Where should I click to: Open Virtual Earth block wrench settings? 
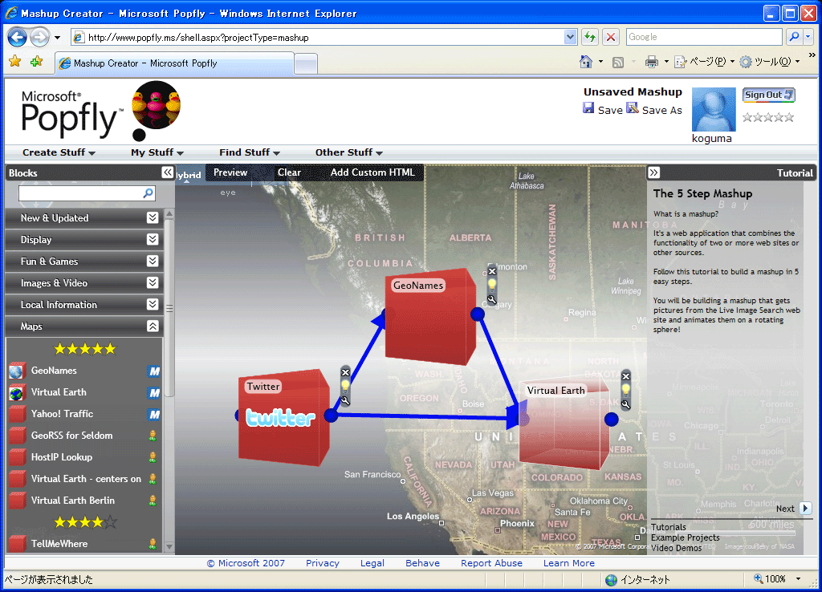tap(625, 404)
